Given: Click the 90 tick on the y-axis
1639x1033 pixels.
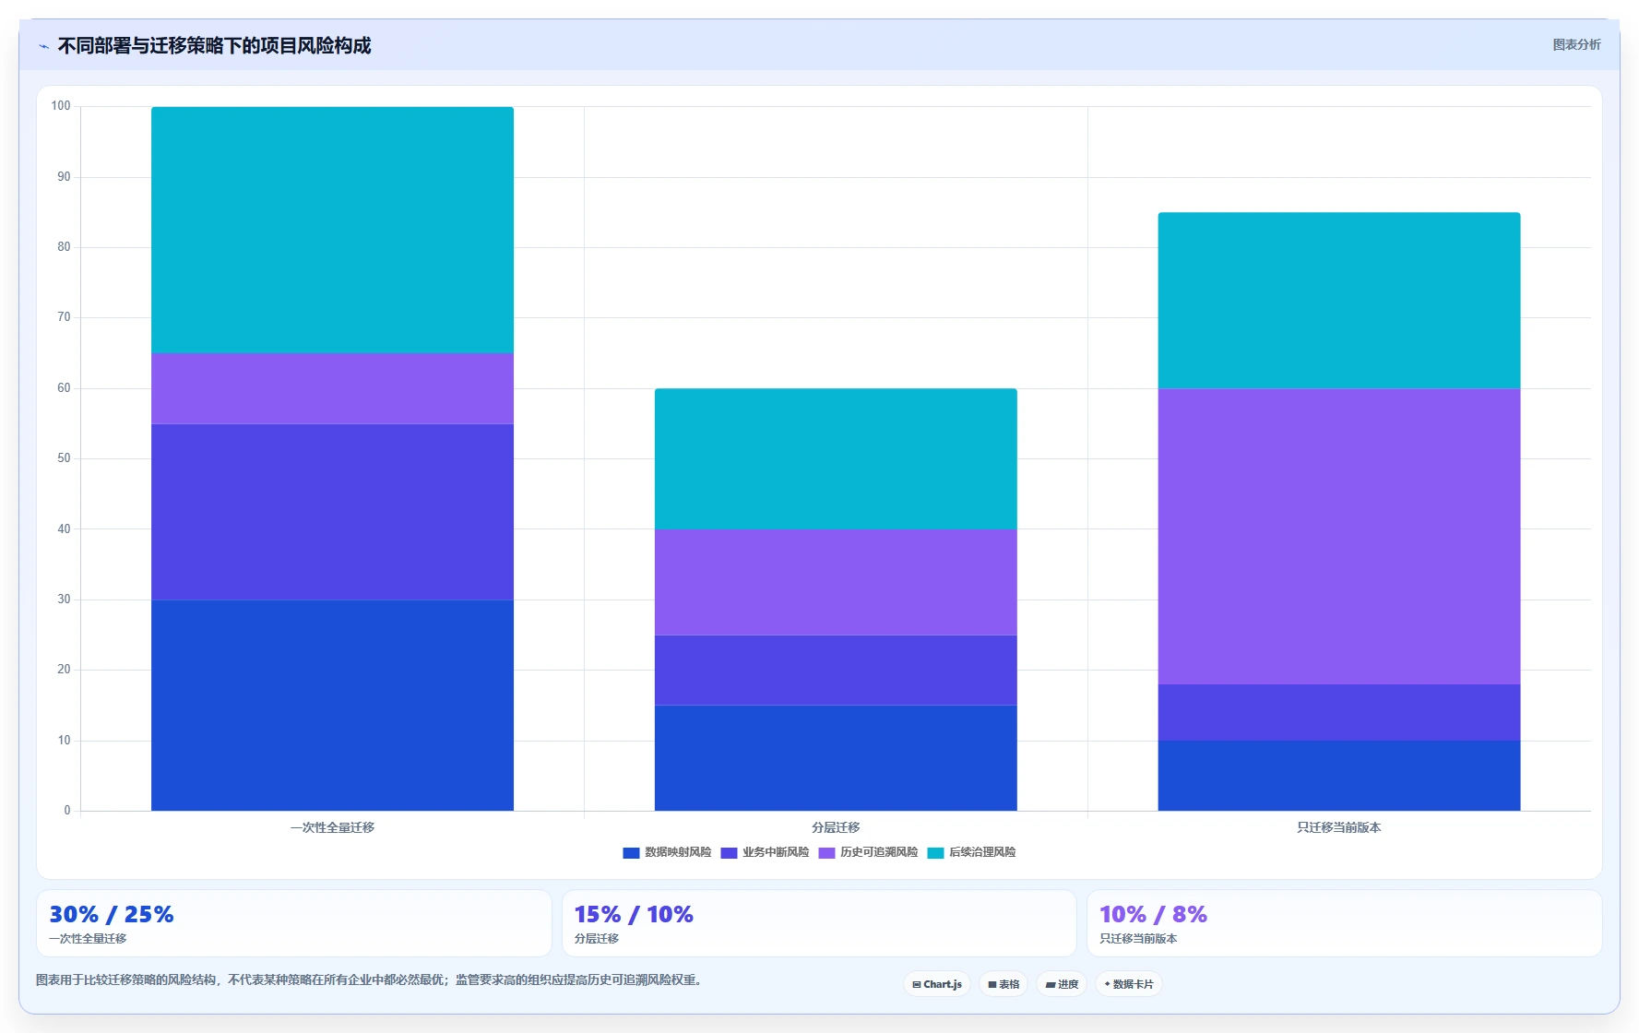Looking at the screenshot, I should [64, 177].
